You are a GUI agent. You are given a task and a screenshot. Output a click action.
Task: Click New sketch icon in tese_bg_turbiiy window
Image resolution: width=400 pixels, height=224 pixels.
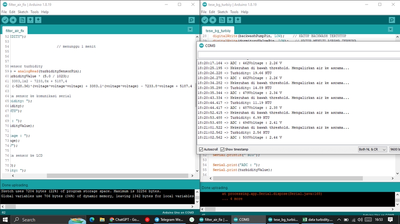(222, 20)
